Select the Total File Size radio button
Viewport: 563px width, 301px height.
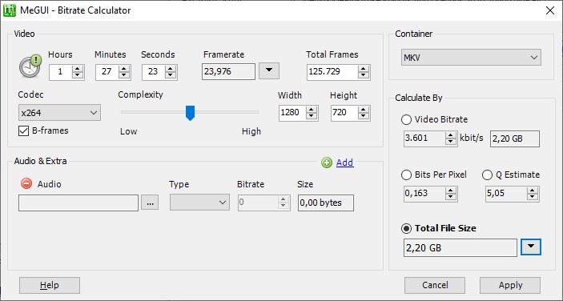[x=406, y=228]
